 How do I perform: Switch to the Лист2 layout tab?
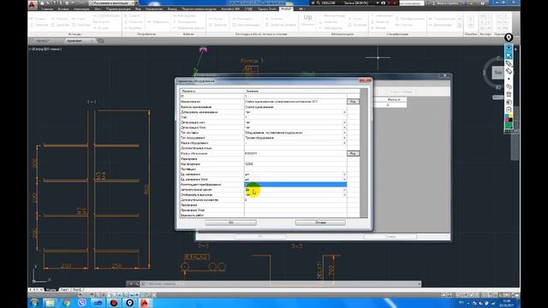coord(77,290)
